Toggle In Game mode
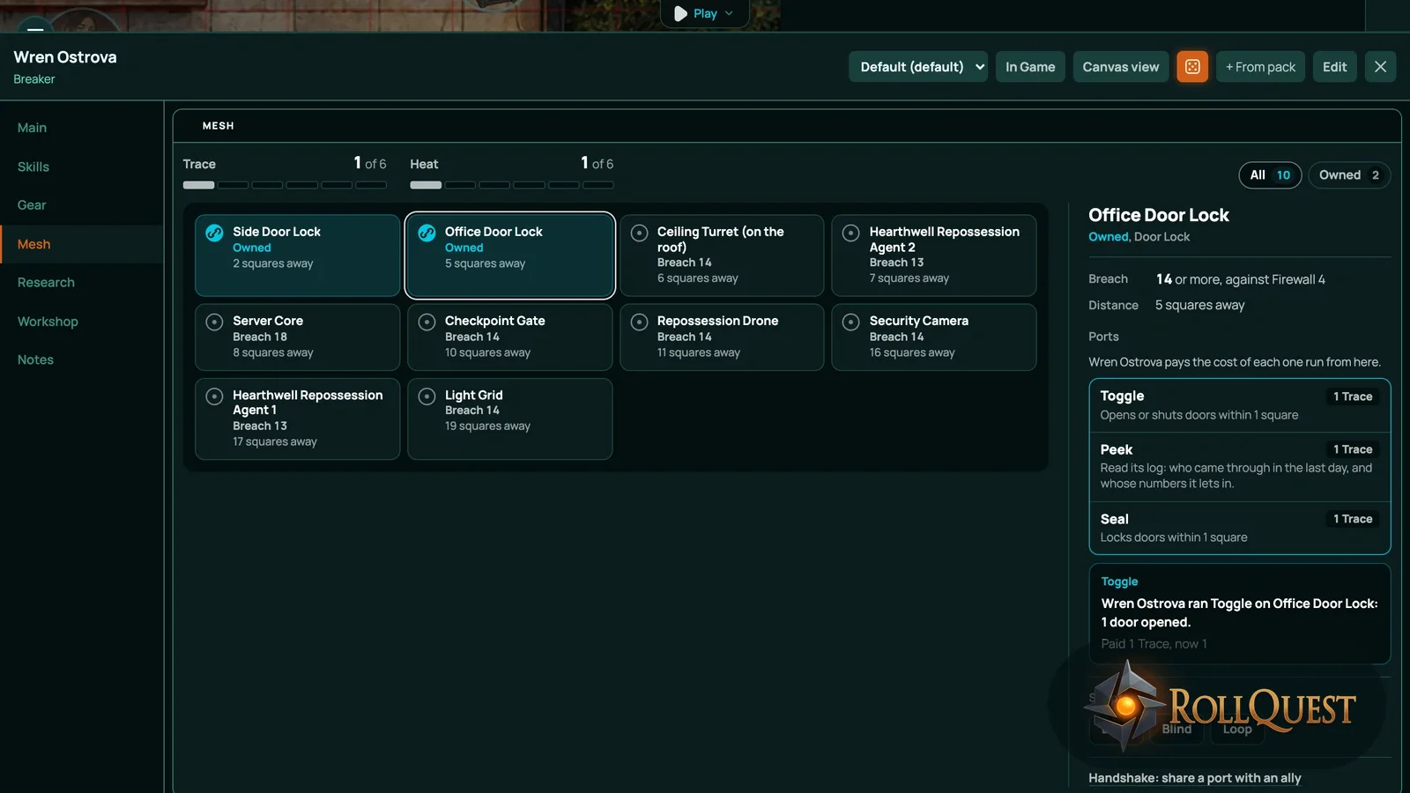This screenshot has width=1410, height=793. click(1030, 67)
